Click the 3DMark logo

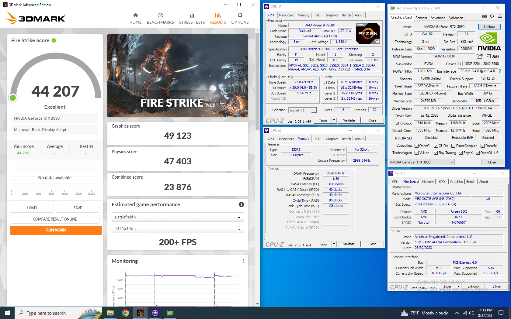click(35, 18)
